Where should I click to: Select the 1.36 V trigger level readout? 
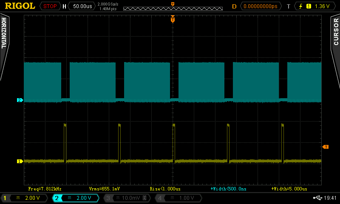[323, 6]
